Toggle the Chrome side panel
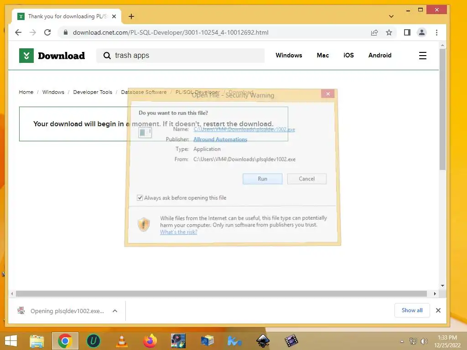 click(x=407, y=32)
